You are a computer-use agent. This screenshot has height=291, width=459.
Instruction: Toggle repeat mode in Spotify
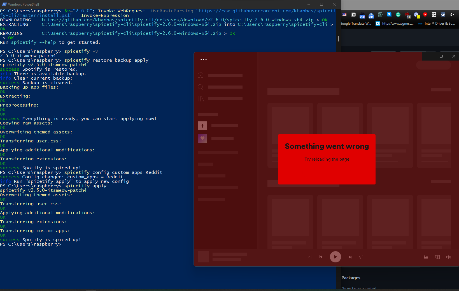click(361, 257)
